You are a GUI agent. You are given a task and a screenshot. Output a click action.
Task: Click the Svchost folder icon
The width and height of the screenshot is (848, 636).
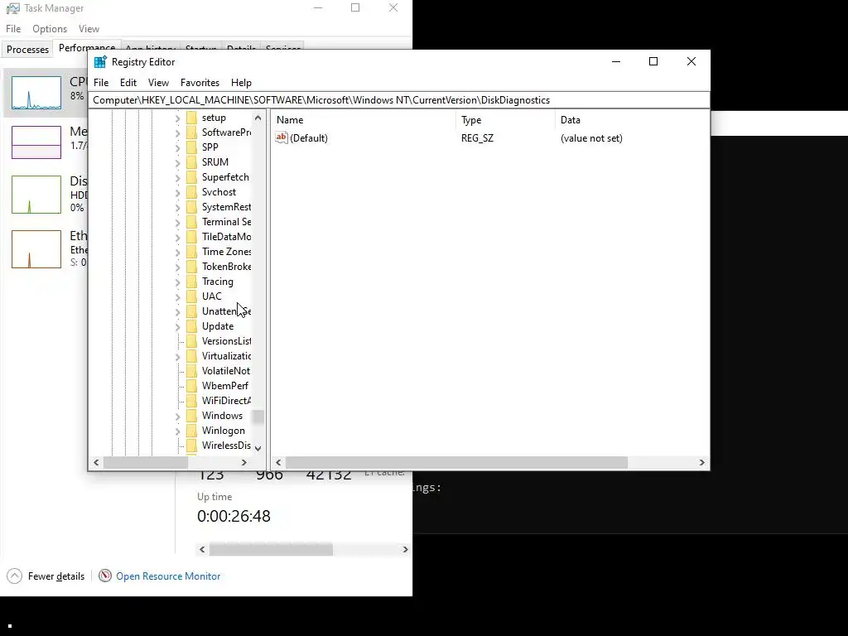click(191, 192)
